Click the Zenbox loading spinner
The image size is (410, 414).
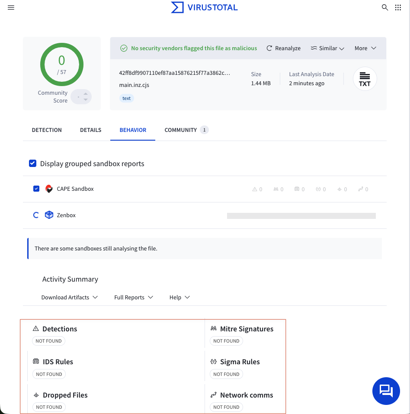point(36,215)
